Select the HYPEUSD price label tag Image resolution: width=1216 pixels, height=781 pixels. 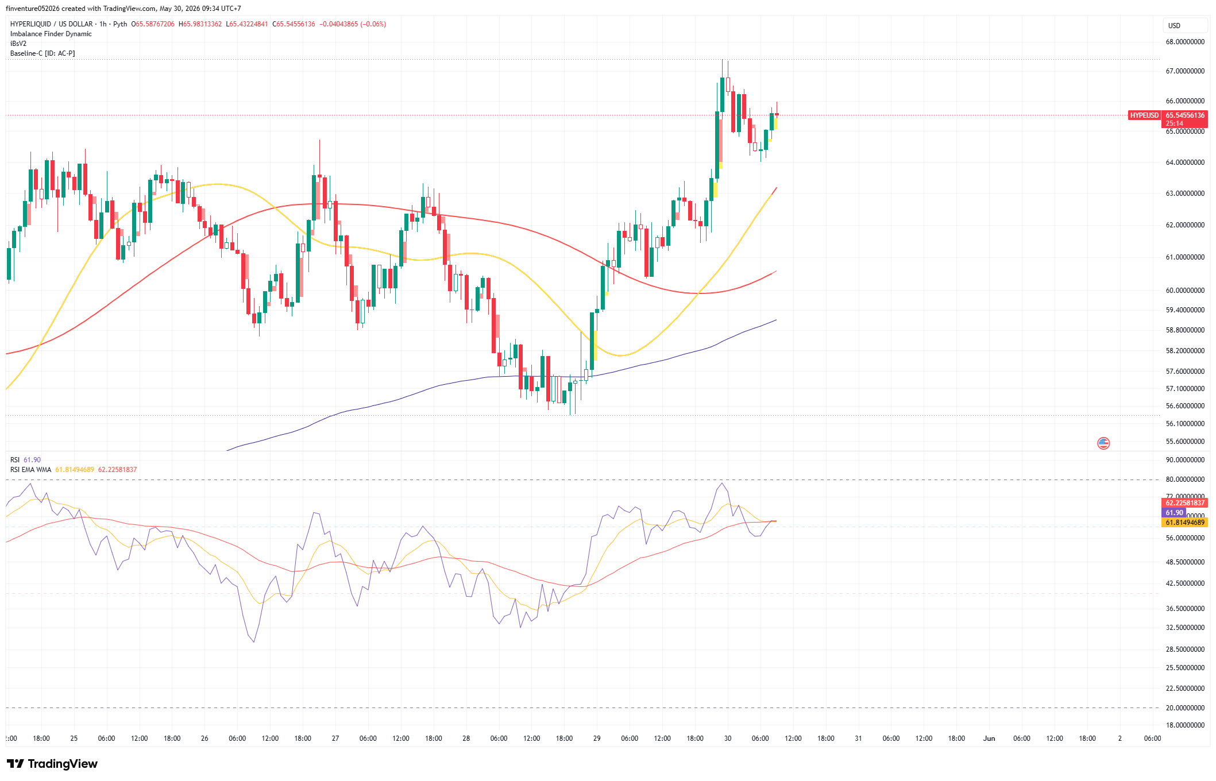coord(1144,115)
